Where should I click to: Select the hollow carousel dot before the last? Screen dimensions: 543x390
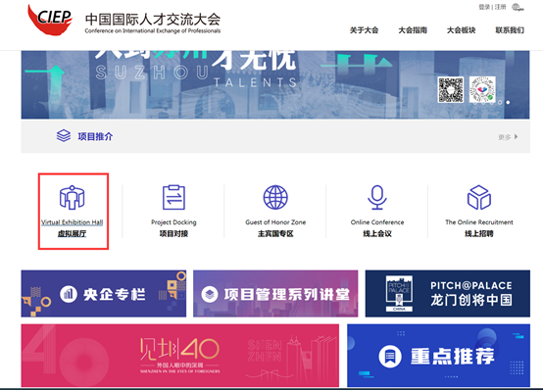(x=500, y=103)
